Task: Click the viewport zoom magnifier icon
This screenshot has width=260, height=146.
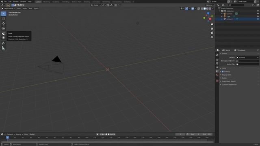Action: click(212, 24)
